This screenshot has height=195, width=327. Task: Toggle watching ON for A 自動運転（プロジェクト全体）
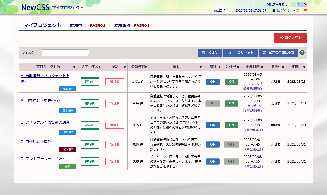coord(231,82)
